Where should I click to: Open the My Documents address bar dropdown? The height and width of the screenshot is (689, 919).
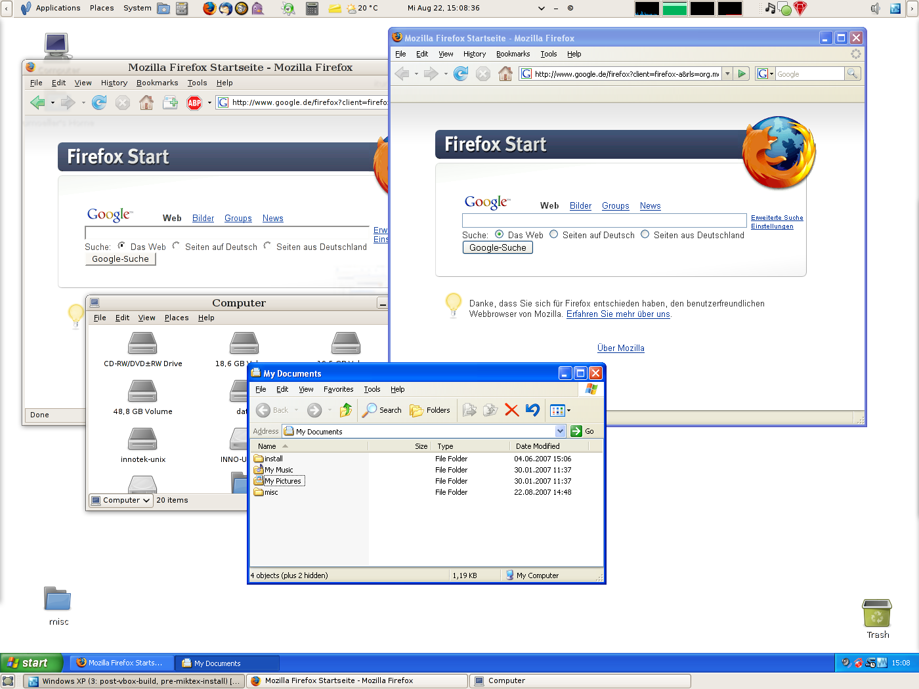560,431
